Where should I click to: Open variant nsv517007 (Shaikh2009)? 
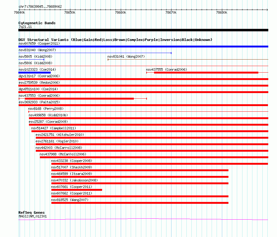click(72, 167)
